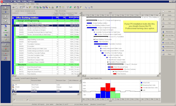Viewport: 176px width, 106px height.
Task: Click the Schedule % Complete column header
Action: (70, 14)
